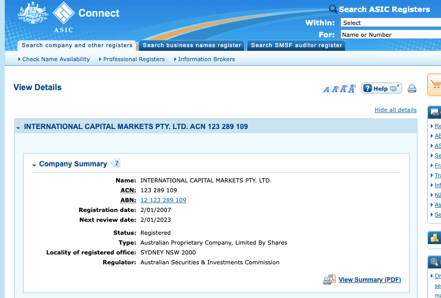Click the name value INTERNATIONAL CAPITAL MARKETS PTY. LTD.
Image resolution: width=441 pixels, height=298 pixels.
pos(206,180)
